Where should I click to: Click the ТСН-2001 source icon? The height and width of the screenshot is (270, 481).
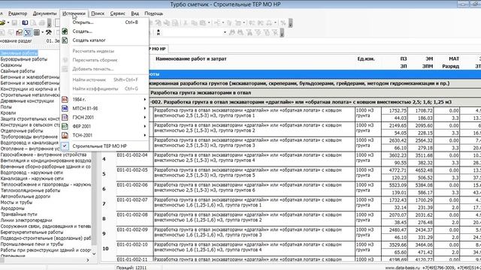[65, 135]
